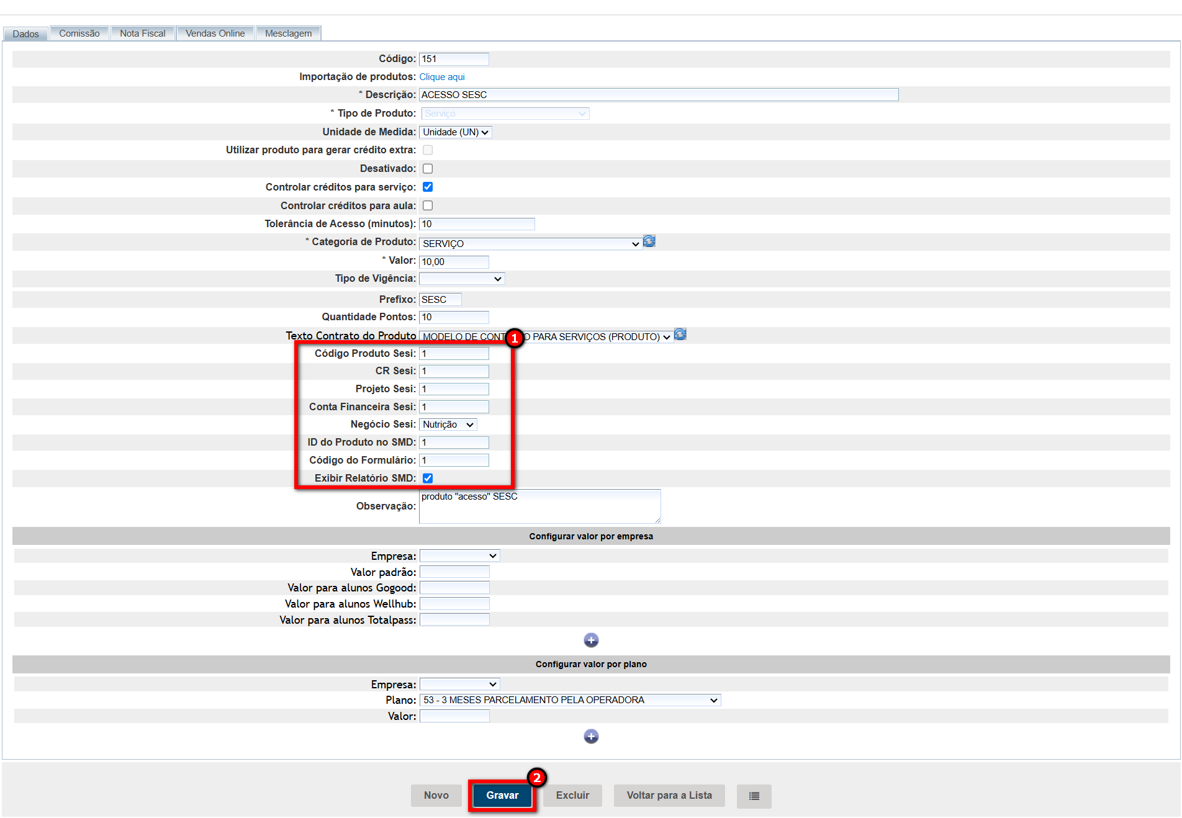This screenshot has height=818, width=1182.
Task: Uncheck Controlar créditos para serviço
Action: [x=428, y=187]
